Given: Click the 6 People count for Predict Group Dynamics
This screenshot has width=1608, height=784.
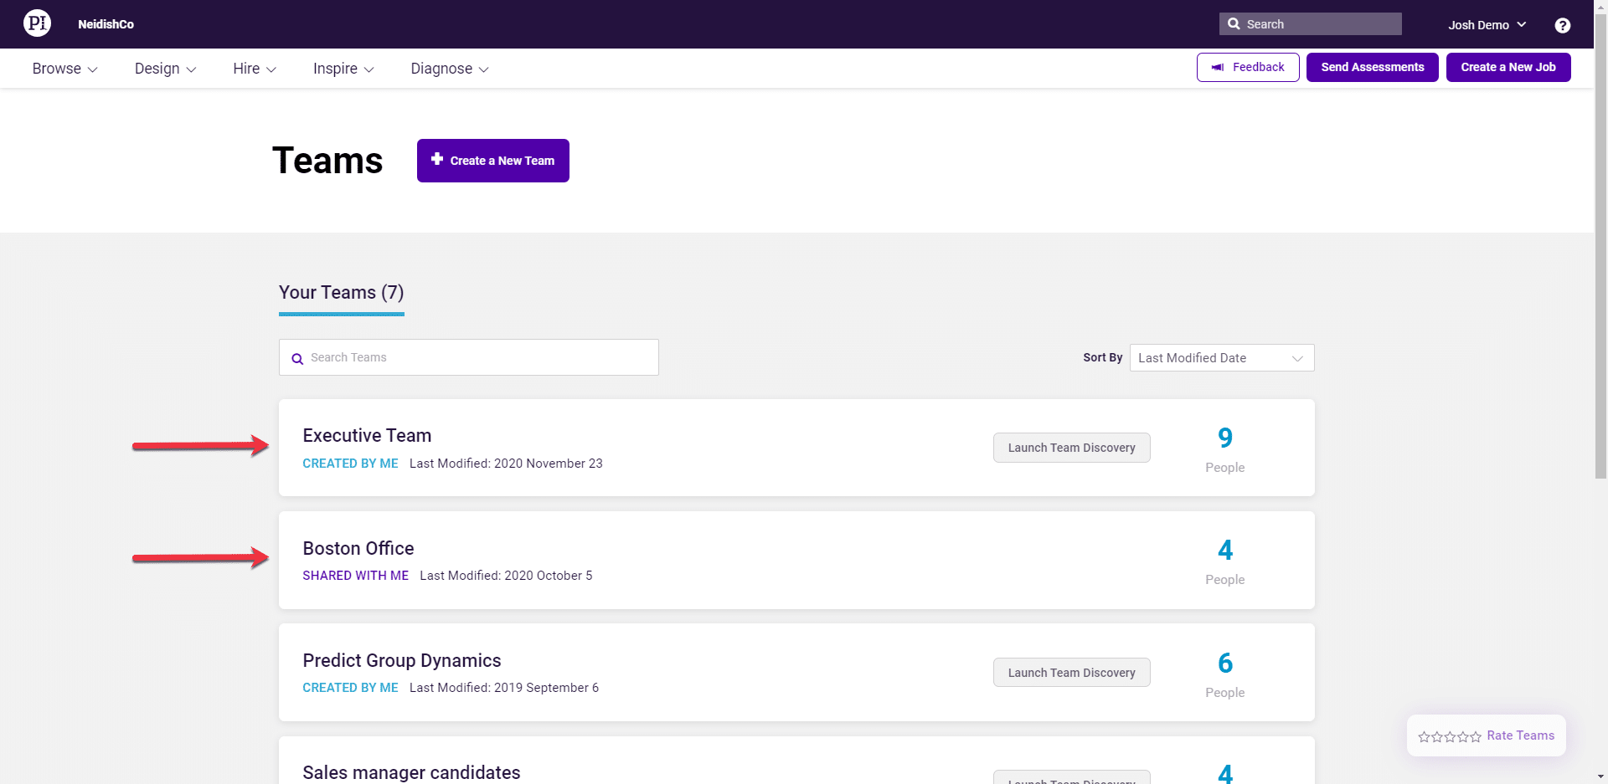Looking at the screenshot, I should (x=1224, y=674).
